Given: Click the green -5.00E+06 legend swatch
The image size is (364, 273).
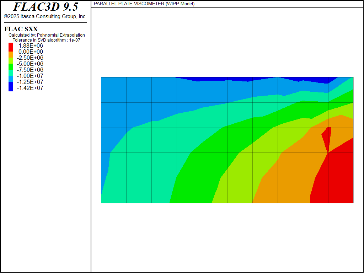Looking at the screenshot, I should pos(11,66).
